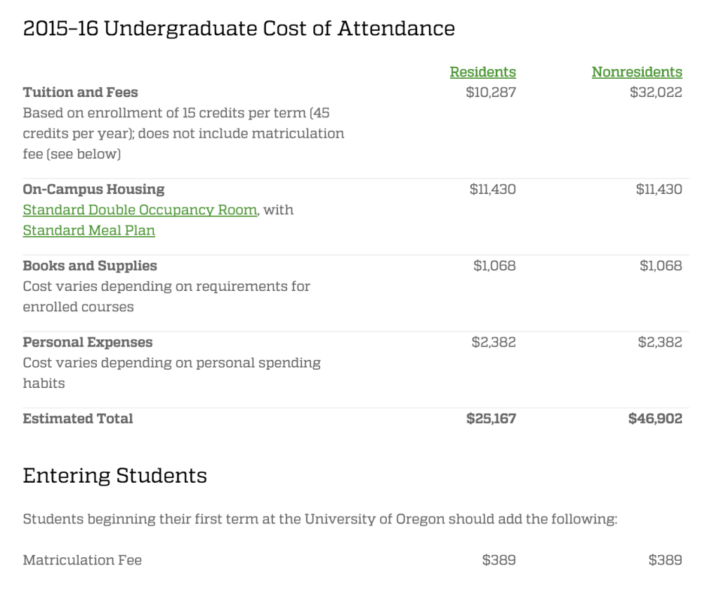Select the Books and Supplies row label

(90, 266)
